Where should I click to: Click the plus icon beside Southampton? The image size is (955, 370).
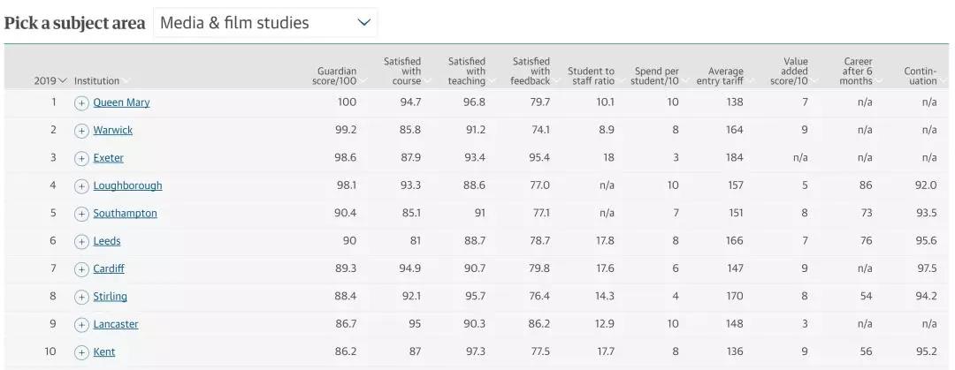point(81,214)
